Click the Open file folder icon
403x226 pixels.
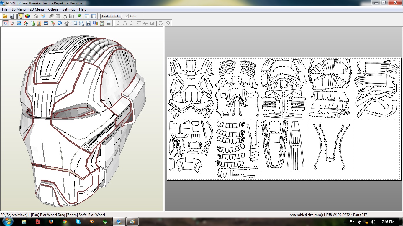[x=5, y=16]
